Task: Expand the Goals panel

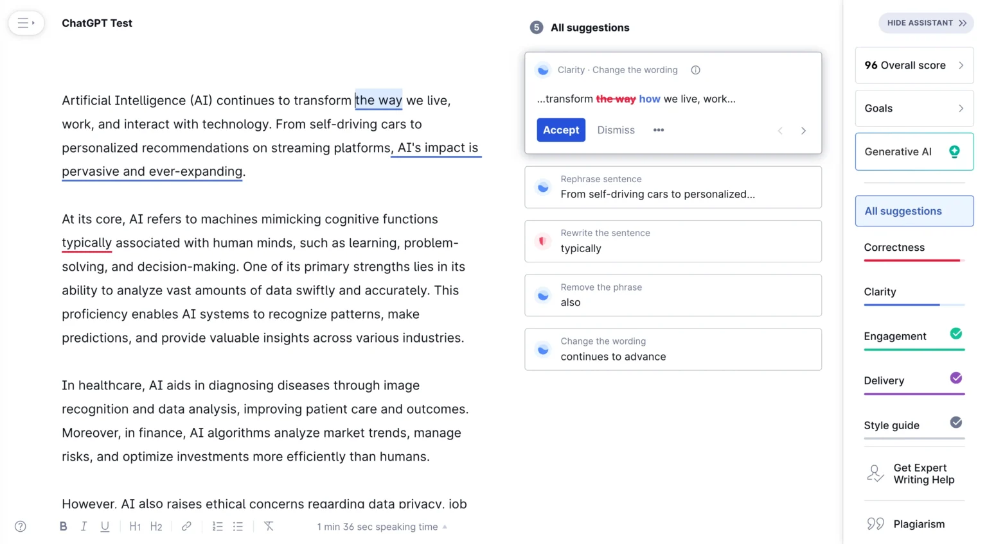Action: tap(914, 108)
